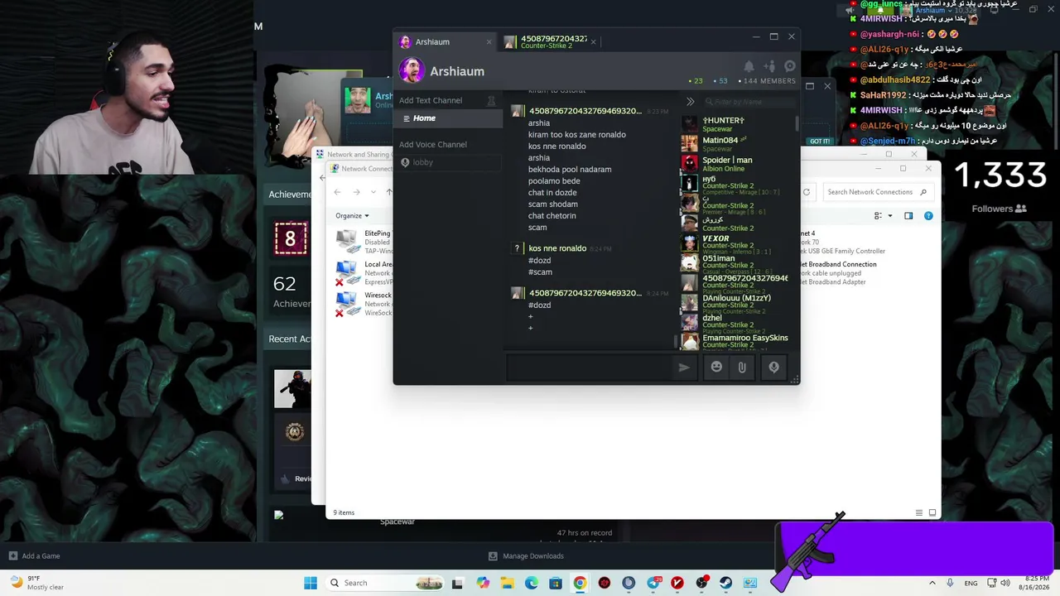Image resolution: width=1060 pixels, height=596 pixels.
Task: Open notification bell in Arshiaum chat header
Action: pyautogui.click(x=749, y=66)
